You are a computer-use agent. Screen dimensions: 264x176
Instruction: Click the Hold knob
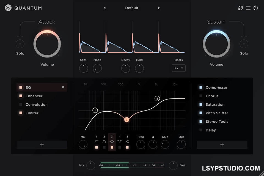coord(139,68)
